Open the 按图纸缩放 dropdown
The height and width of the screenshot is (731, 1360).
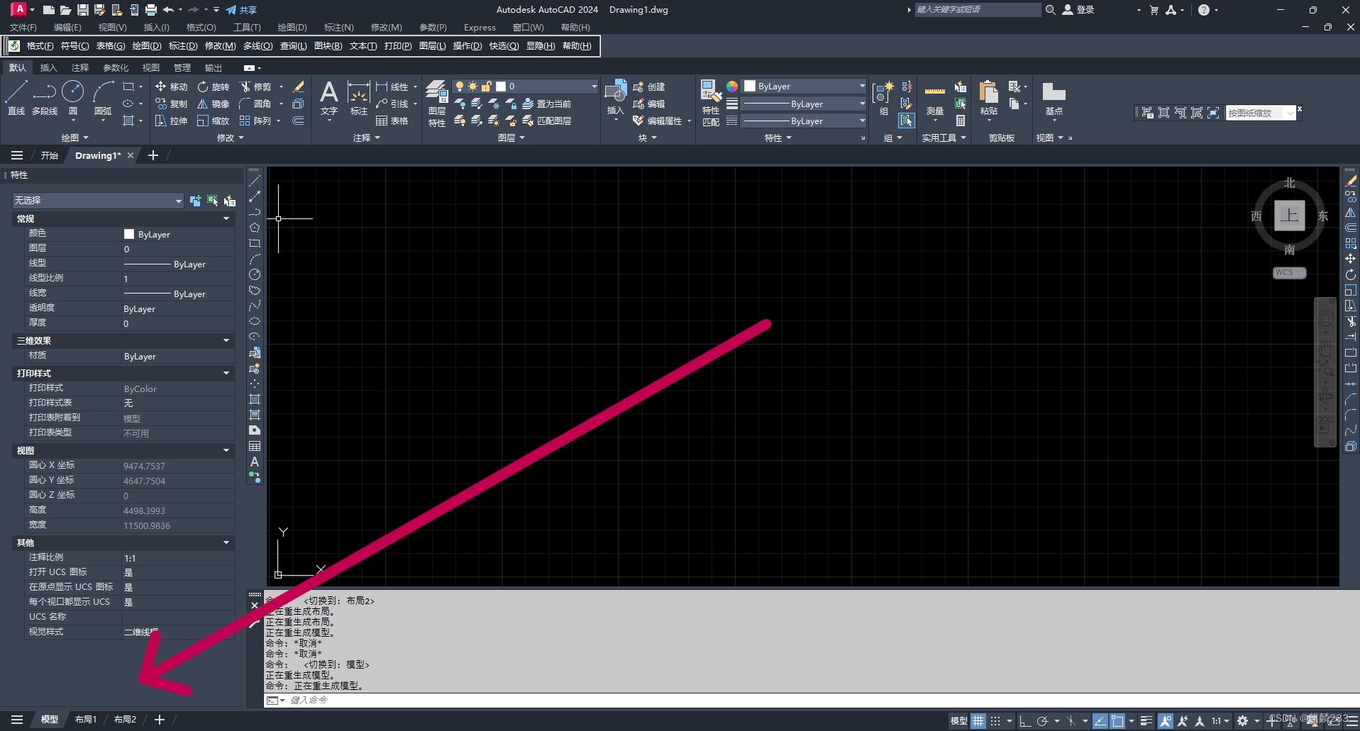1261,113
